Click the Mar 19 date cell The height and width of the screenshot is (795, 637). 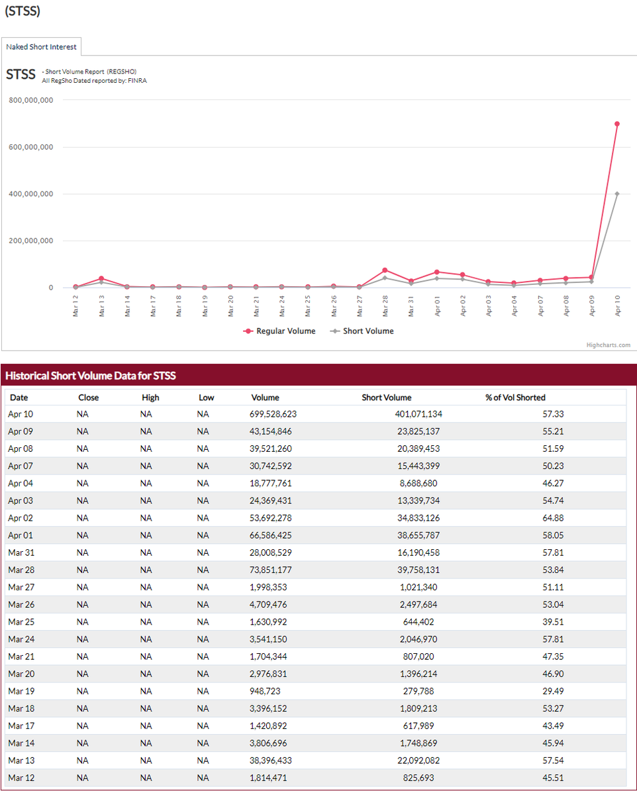(x=20, y=690)
